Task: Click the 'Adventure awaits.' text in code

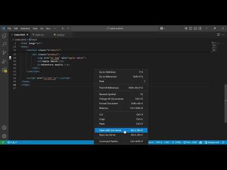Action: [52, 65]
